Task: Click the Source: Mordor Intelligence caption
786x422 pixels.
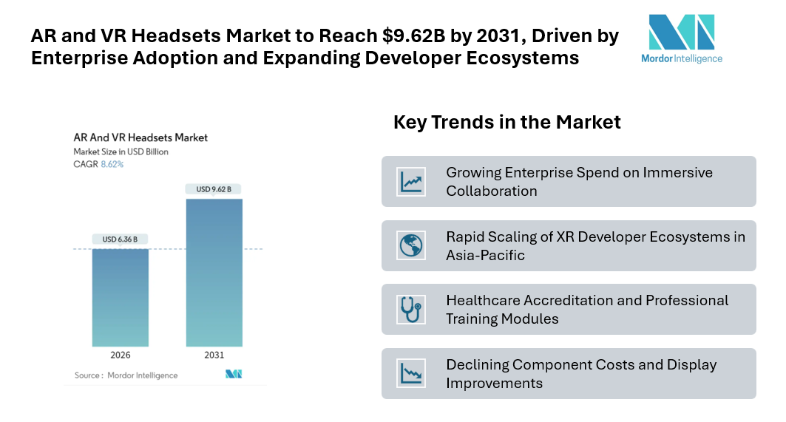Action: pos(126,375)
